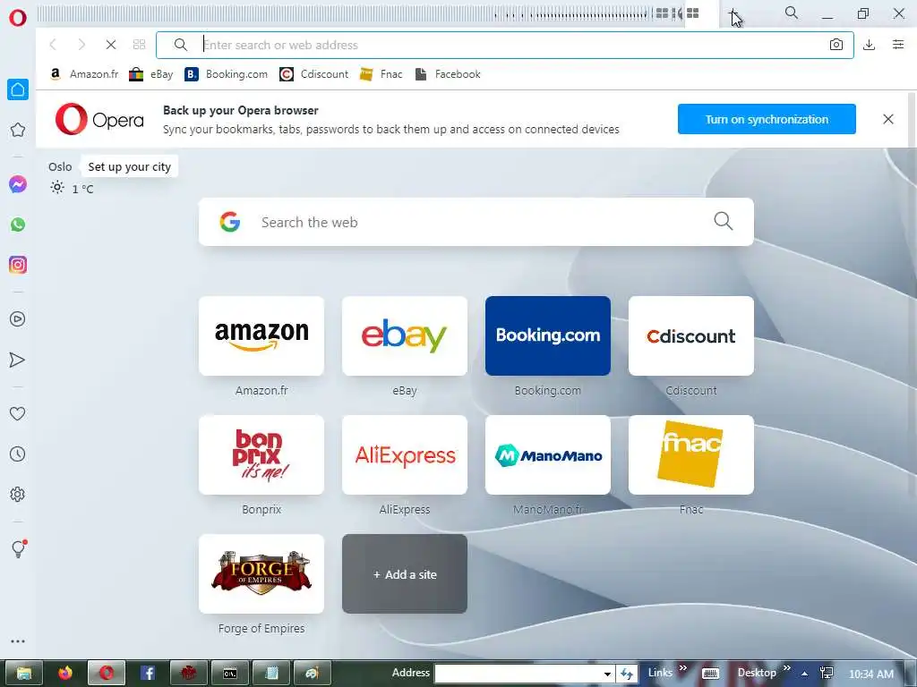Open Cdiscount bookmark in bookmarks bar
The width and height of the screenshot is (917, 687).
[x=314, y=74]
